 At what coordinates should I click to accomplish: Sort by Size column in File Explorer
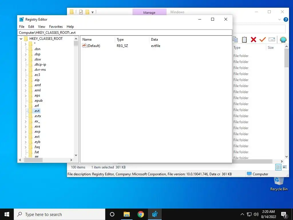click(275, 48)
